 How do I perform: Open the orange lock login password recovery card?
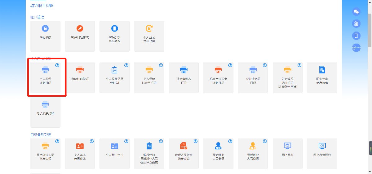(x=149, y=36)
